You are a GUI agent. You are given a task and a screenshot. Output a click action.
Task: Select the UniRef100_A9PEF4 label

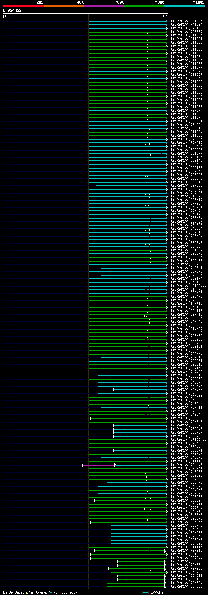pyautogui.click(x=187, y=121)
